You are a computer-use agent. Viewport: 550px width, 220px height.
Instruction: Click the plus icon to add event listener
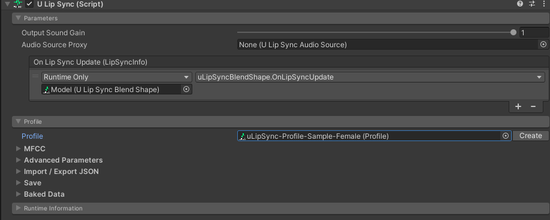tap(518, 106)
